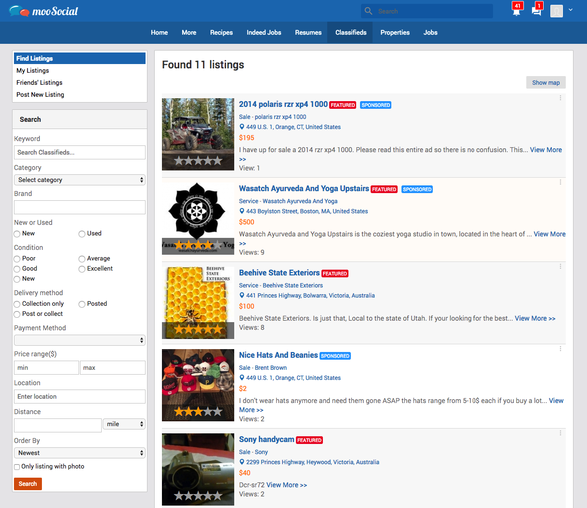The height and width of the screenshot is (508, 587).
Task: Open Friends' Listings link
Action: [40, 83]
